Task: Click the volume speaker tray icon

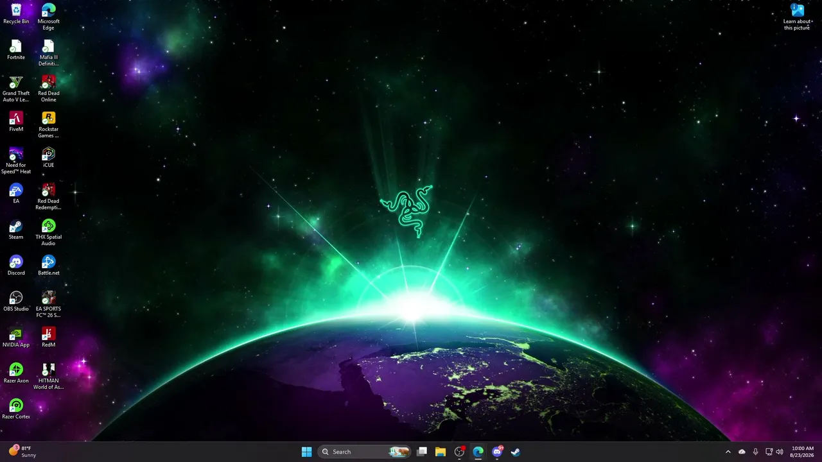Action: pos(780,452)
